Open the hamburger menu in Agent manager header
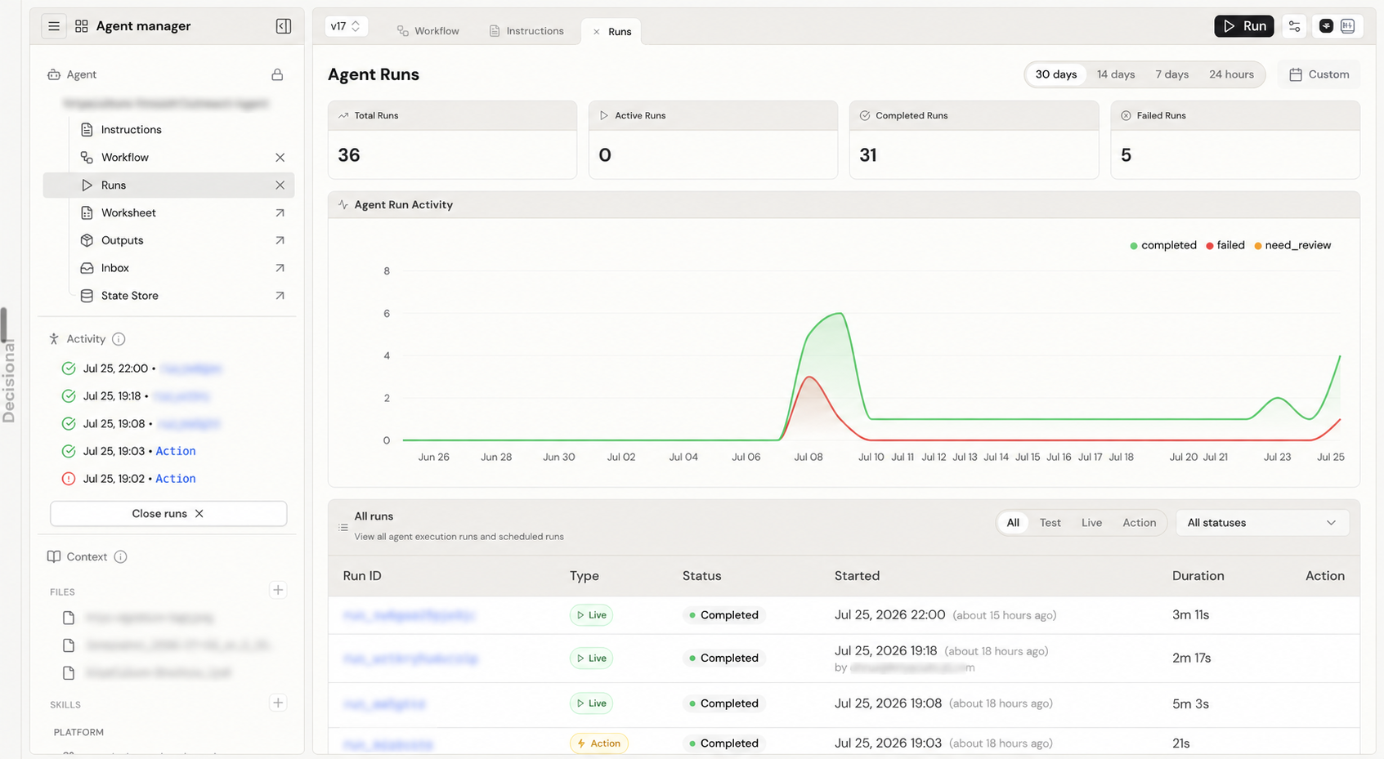 click(x=54, y=26)
